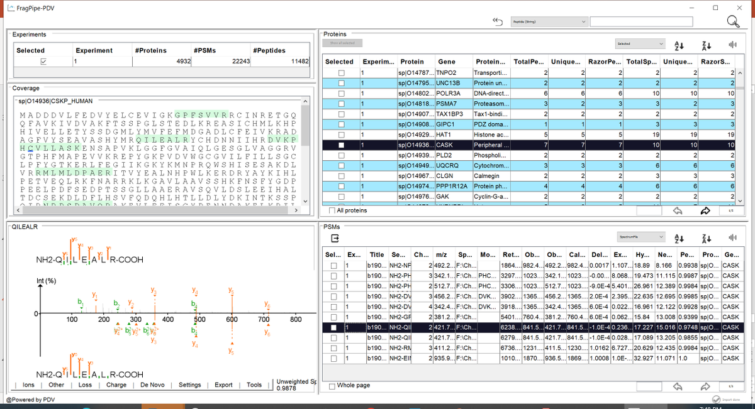Select the POLR3A protein row

530,94
